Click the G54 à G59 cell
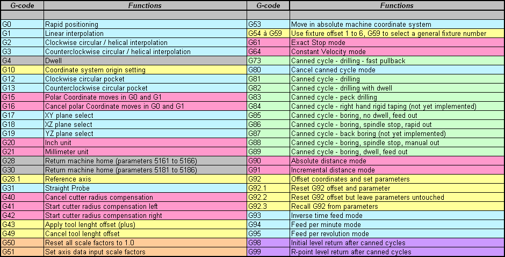505x257 pixels. click(x=268, y=33)
